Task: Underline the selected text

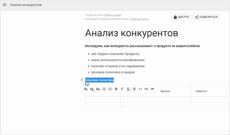Action: click(x=128, y=89)
